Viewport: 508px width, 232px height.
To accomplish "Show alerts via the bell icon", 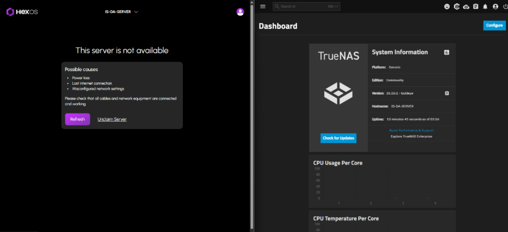I will tap(485, 7).
